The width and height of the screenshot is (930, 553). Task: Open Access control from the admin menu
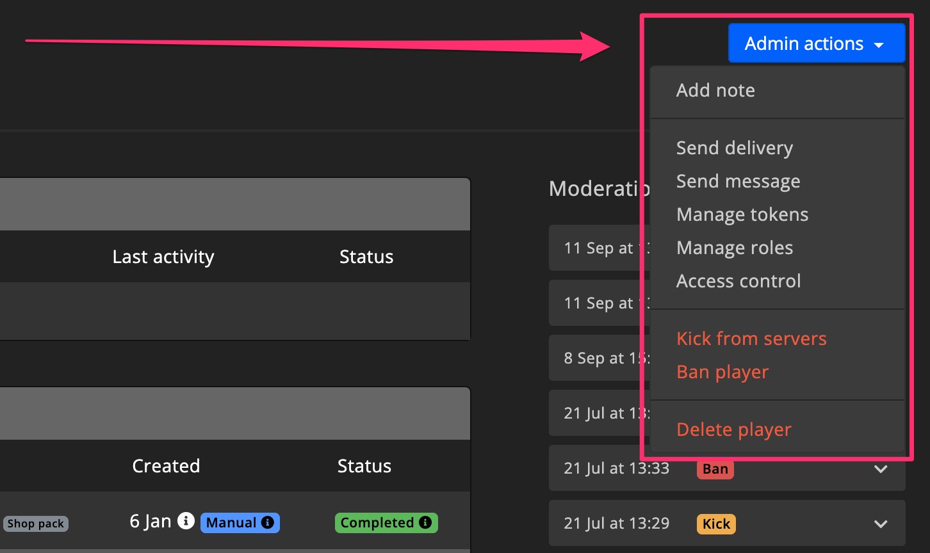coord(738,281)
